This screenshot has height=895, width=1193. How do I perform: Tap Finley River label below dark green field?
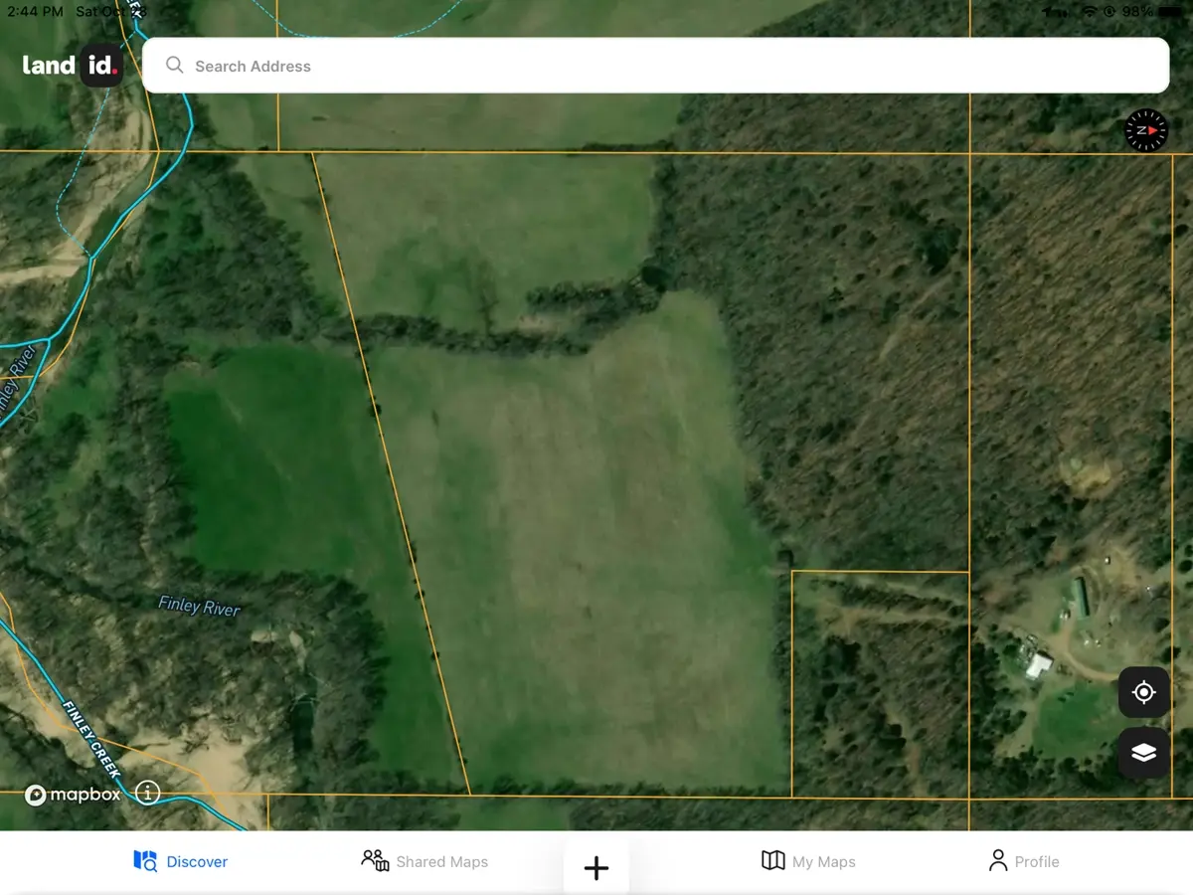[x=199, y=606]
